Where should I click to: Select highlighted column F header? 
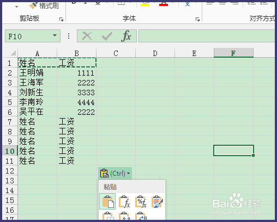(x=233, y=53)
